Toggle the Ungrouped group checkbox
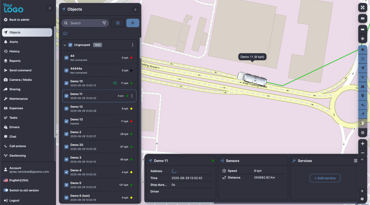This screenshot has height=205, width=370. tap(70, 45)
